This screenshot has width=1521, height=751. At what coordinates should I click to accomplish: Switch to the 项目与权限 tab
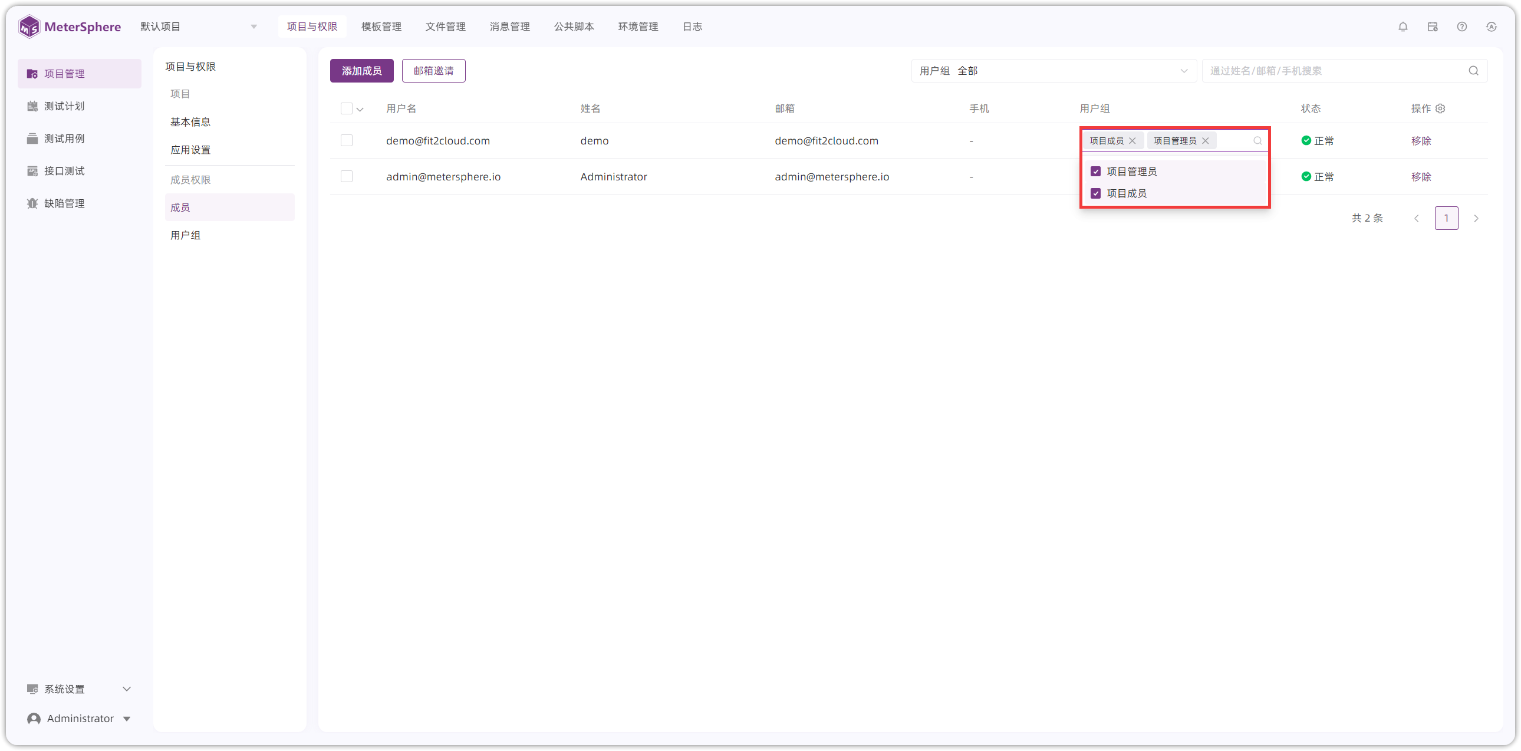coord(312,27)
